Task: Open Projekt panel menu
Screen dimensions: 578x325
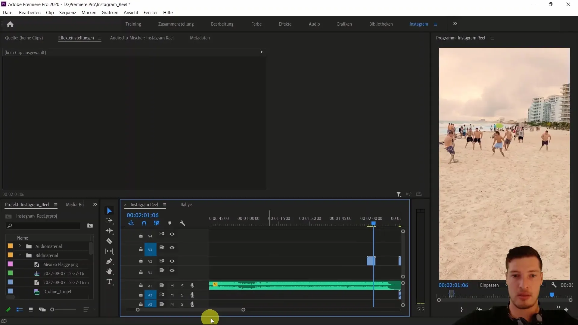Action: [x=55, y=205]
